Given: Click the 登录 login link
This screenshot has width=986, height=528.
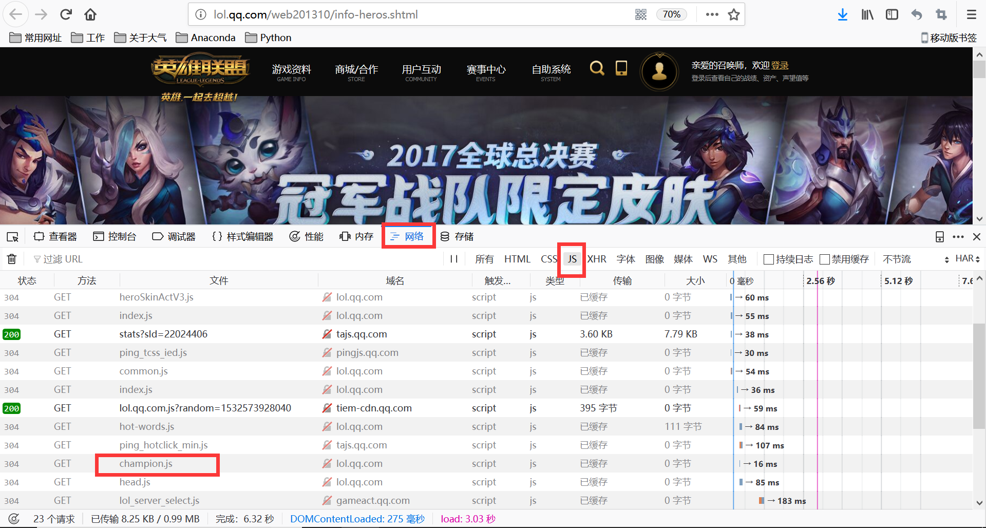Looking at the screenshot, I should point(780,65).
